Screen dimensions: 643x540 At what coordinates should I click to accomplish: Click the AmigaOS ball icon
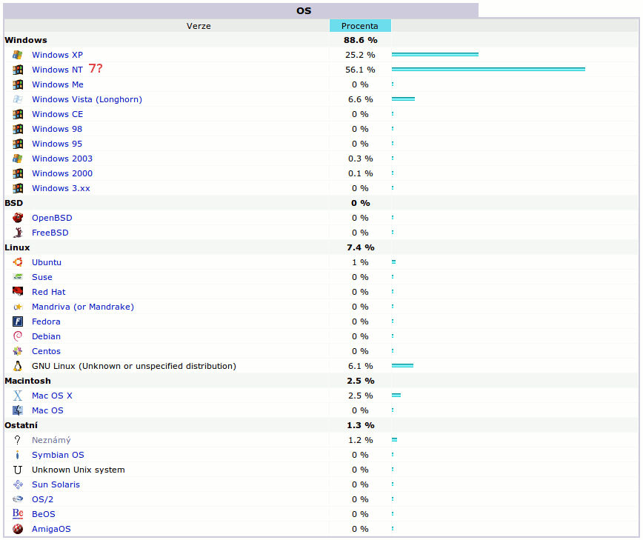(x=18, y=529)
